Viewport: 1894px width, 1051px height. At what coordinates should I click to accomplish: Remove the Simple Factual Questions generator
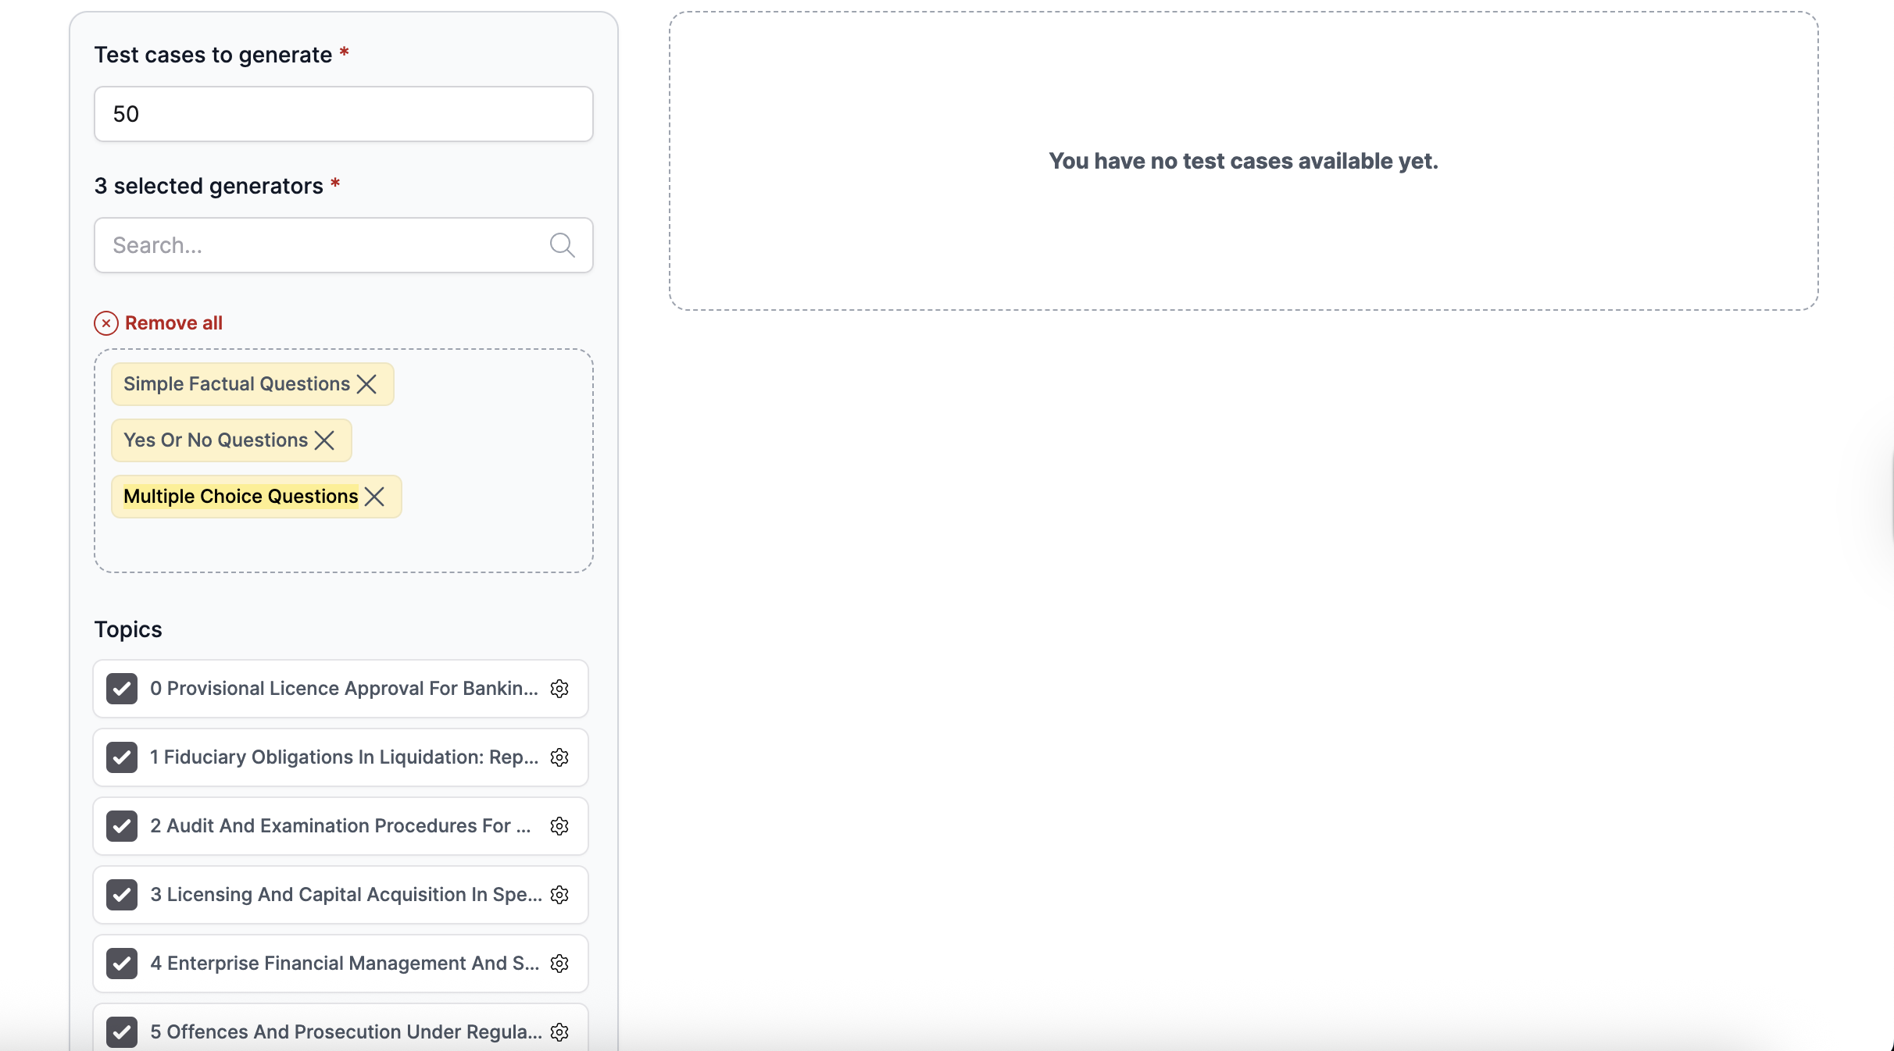(366, 383)
